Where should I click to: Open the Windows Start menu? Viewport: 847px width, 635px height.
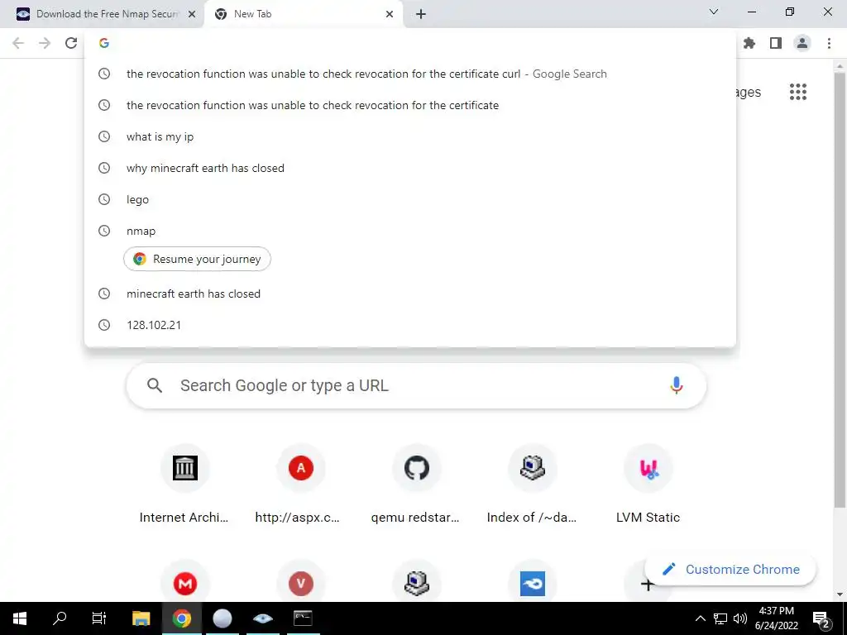(x=20, y=618)
